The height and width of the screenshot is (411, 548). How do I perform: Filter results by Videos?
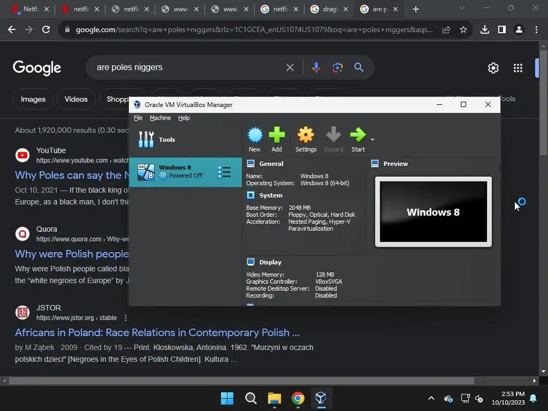76,99
